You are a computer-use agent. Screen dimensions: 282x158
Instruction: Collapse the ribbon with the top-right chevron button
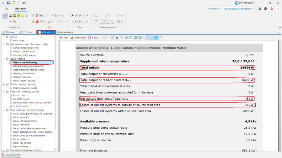click(278, 9)
